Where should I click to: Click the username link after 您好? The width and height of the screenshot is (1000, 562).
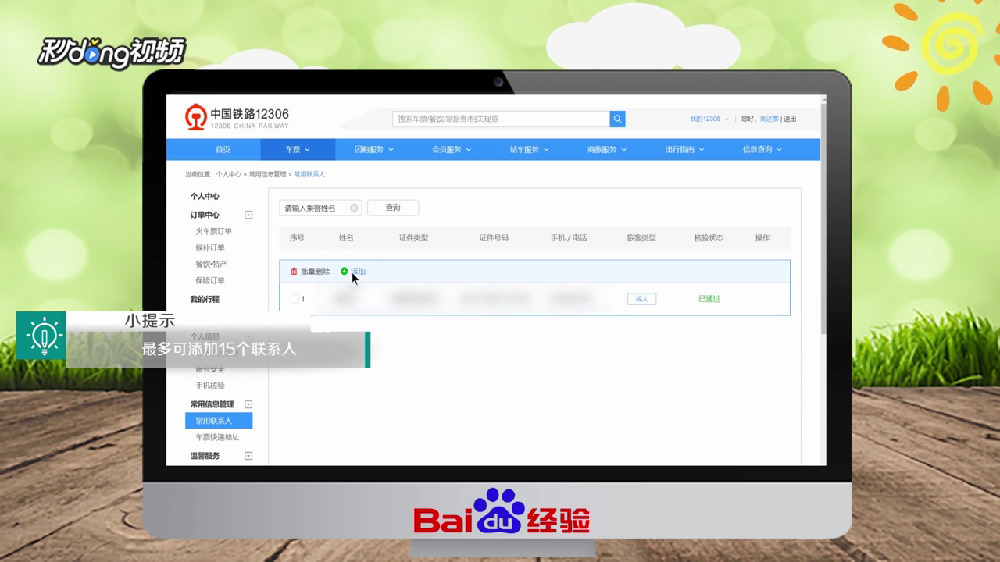point(770,119)
